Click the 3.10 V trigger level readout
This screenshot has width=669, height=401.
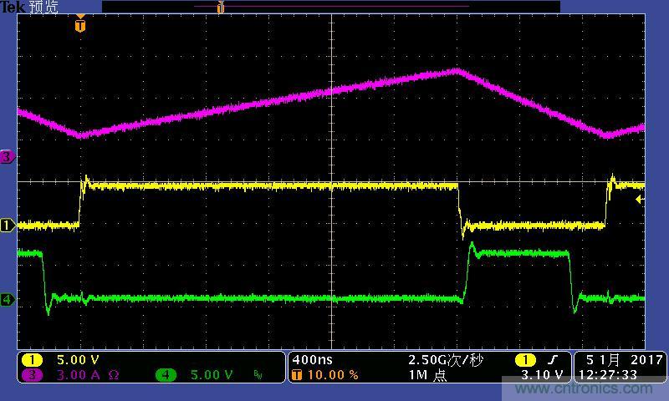[x=542, y=375]
